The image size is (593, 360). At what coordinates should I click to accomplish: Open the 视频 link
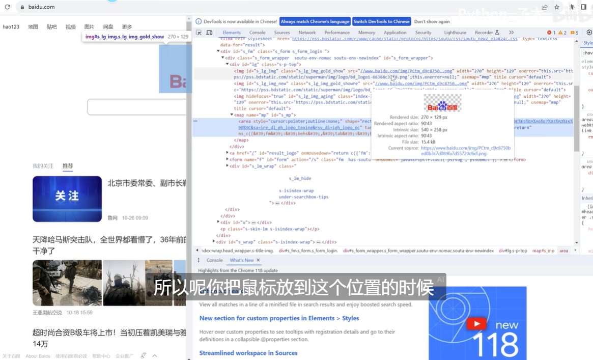coord(71,26)
